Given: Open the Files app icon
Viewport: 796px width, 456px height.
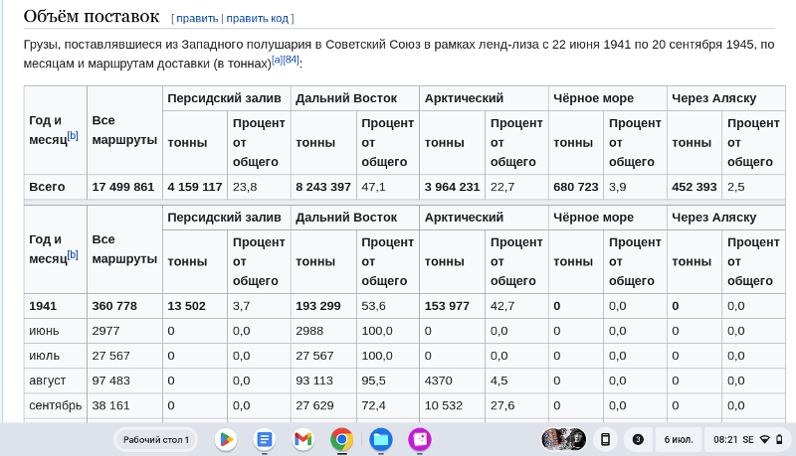Looking at the screenshot, I should coord(380,439).
